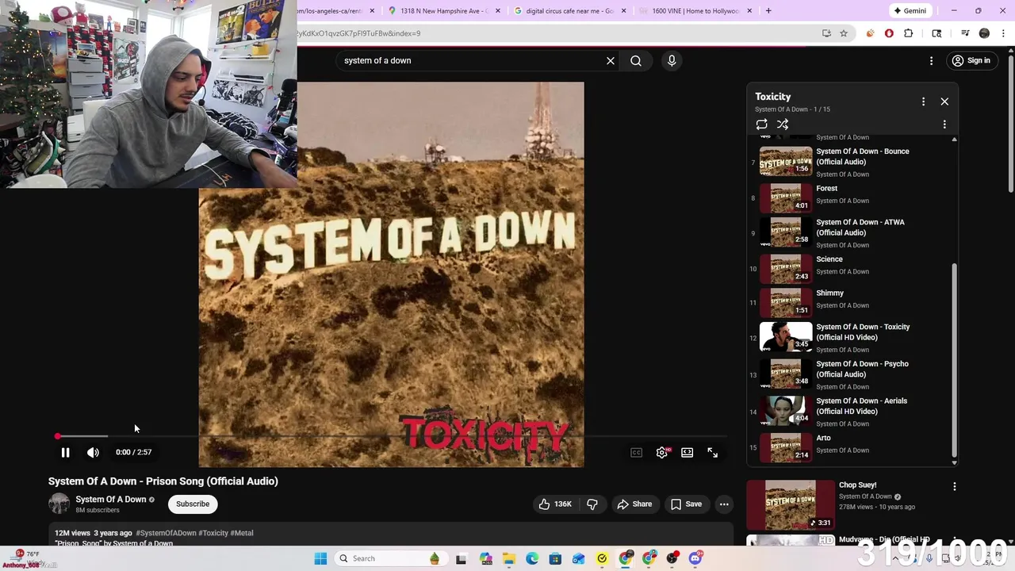The width and height of the screenshot is (1015, 571).
Task: Open the Chrome profile avatar
Action: pos(984,33)
